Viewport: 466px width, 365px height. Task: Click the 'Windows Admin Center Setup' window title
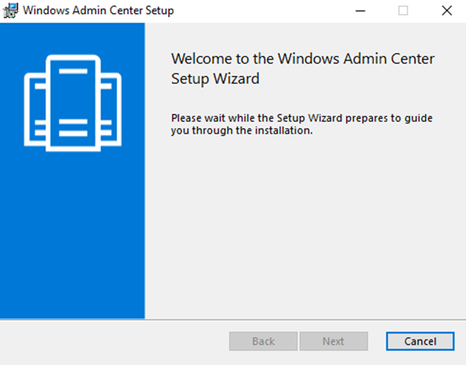coord(98,11)
